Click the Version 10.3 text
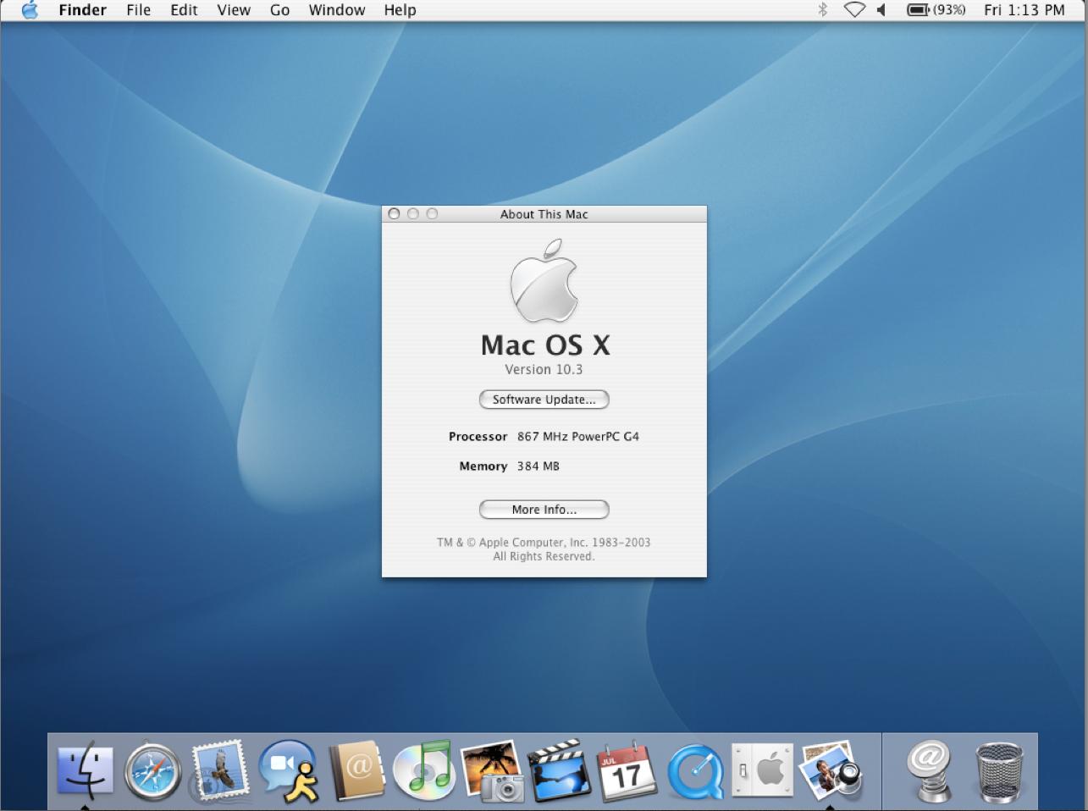Viewport: 1088px width, 811px height. point(544,369)
